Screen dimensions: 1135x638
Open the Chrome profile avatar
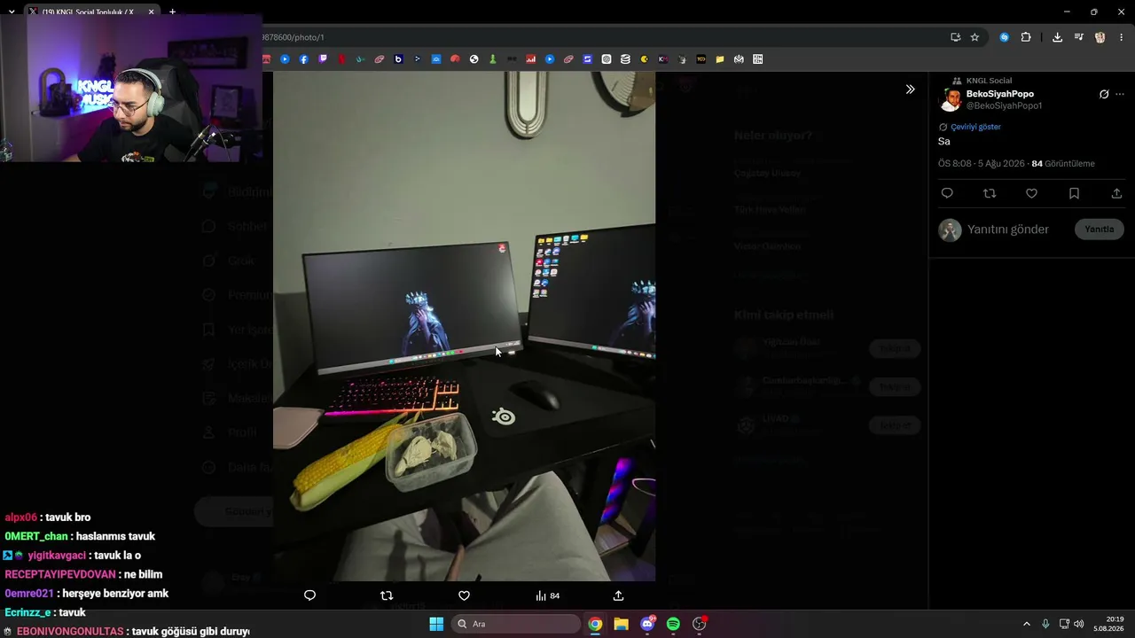point(1100,37)
